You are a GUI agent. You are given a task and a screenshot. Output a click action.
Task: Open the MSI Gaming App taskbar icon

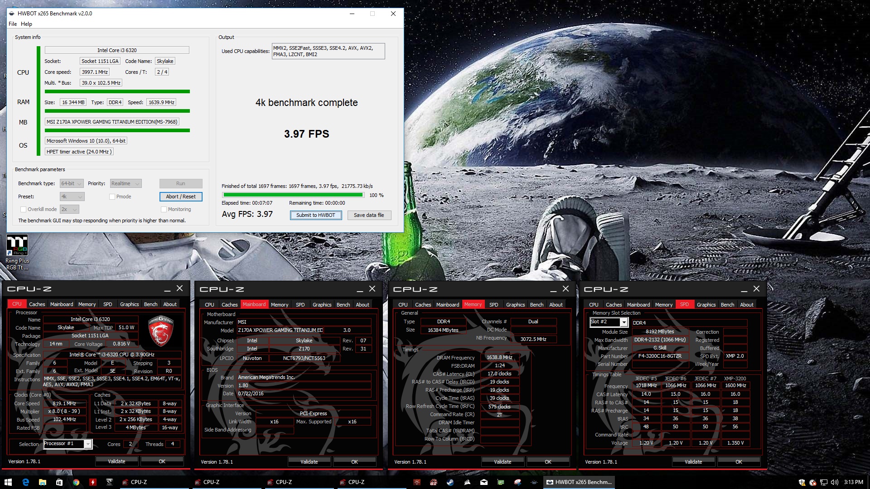tap(434, 482)
